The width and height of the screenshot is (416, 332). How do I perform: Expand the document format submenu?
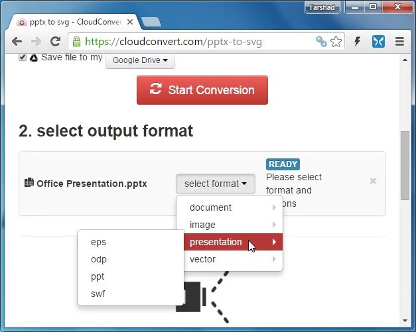pyautogui.click(x=230, y=207)
